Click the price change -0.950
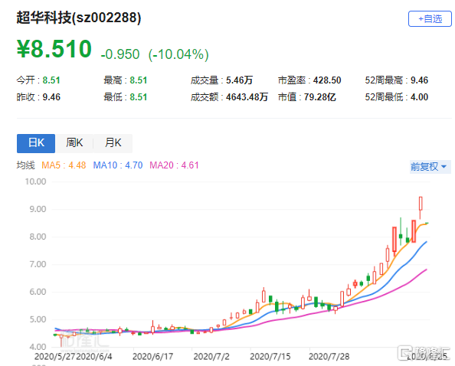Image resolution: width=455 pixels, height=366 pixels. coord(120,54)
